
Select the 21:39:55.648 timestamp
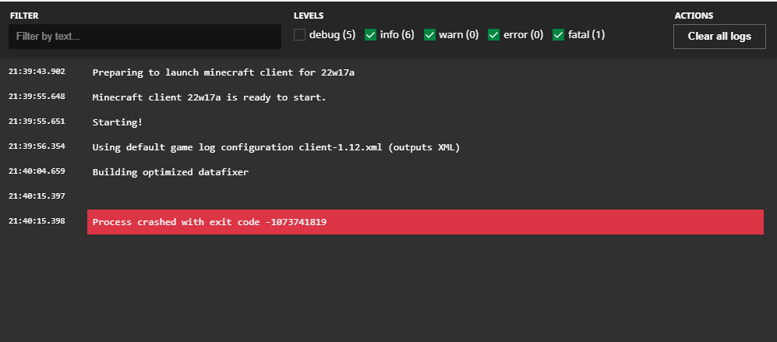37,97
